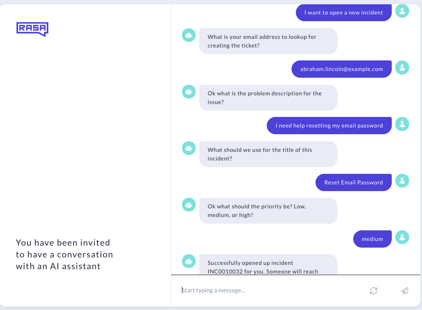
Task: Click user avatar beside "Reset Email Password" message
Action: coord(402,181)
